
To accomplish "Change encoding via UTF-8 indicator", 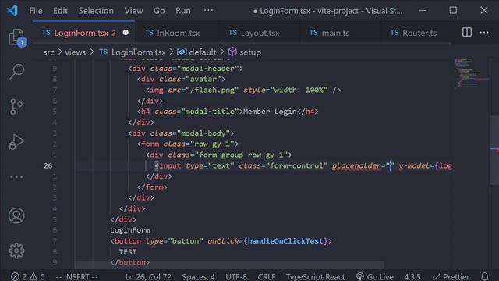I will [236, 276].
